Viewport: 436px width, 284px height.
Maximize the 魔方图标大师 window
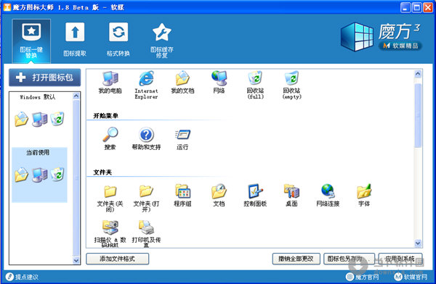coord(416,7)
